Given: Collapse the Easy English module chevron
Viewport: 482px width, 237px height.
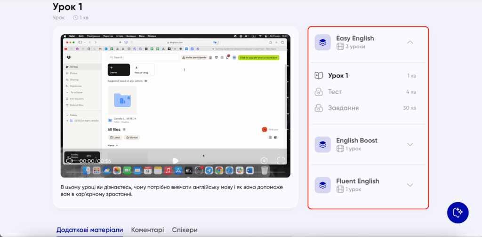Looking at the screenshot, I should tap(410, 42).
